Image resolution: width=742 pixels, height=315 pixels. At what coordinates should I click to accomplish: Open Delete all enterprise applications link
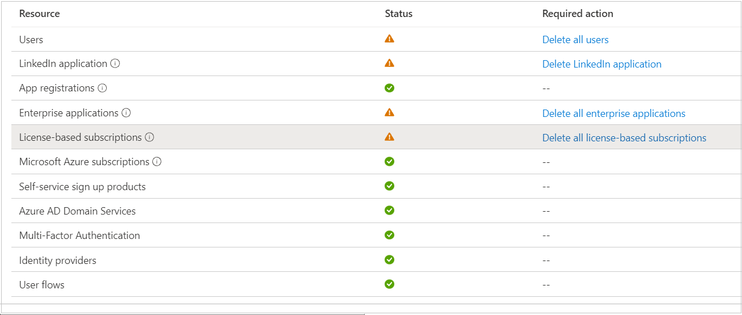(x=614, y=114)
